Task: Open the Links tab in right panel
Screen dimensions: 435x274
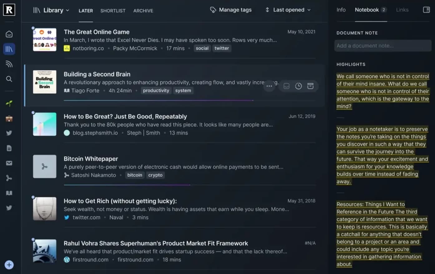Action: click(402, 10)
